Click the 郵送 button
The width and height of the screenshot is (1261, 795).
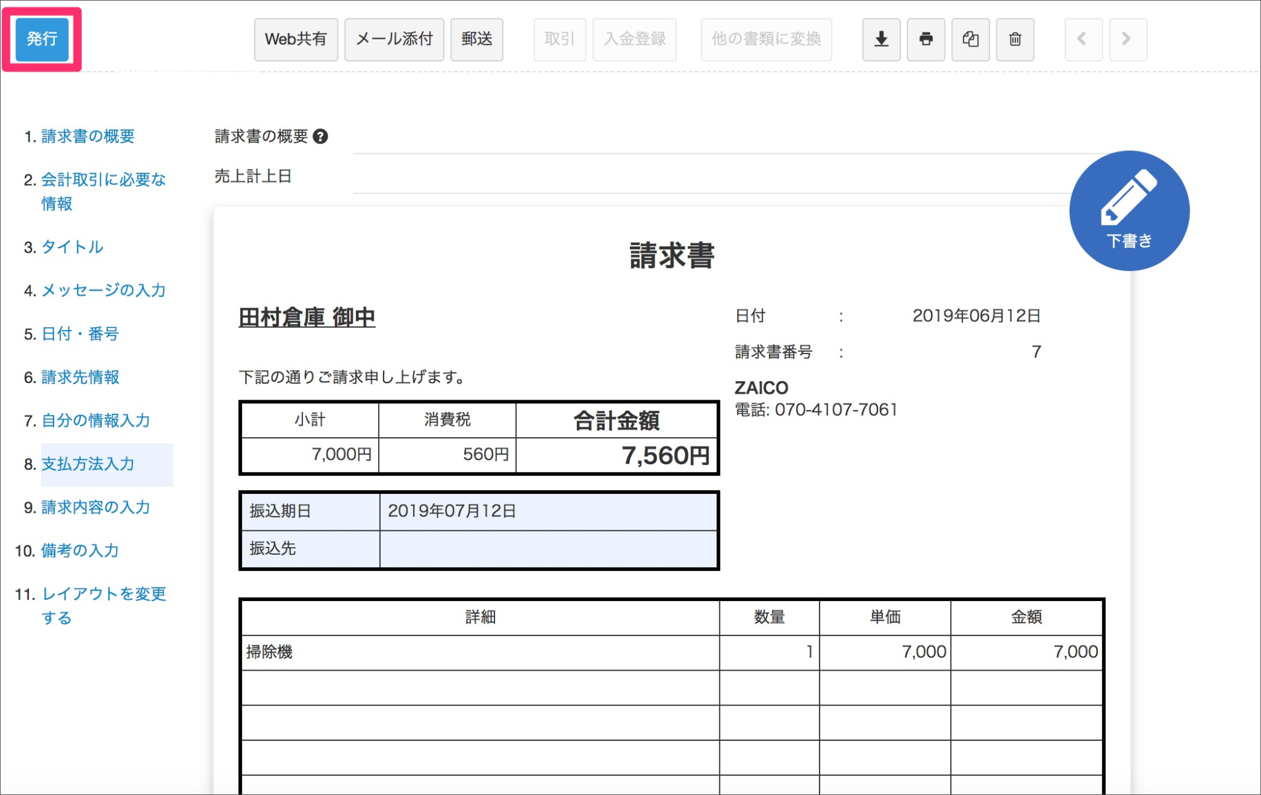point(477,39)
